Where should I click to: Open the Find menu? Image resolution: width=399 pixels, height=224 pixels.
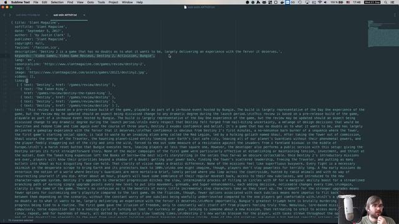click(70, 2)
